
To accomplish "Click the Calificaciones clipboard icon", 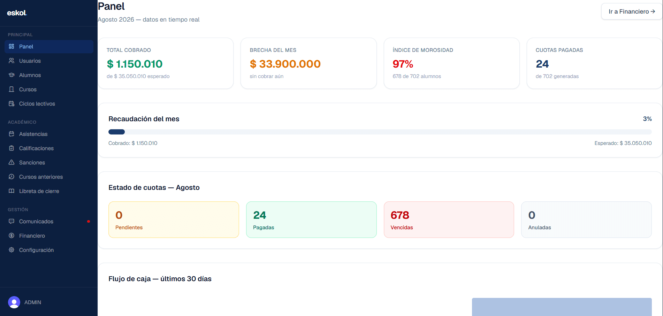I will tap(12, 148).
